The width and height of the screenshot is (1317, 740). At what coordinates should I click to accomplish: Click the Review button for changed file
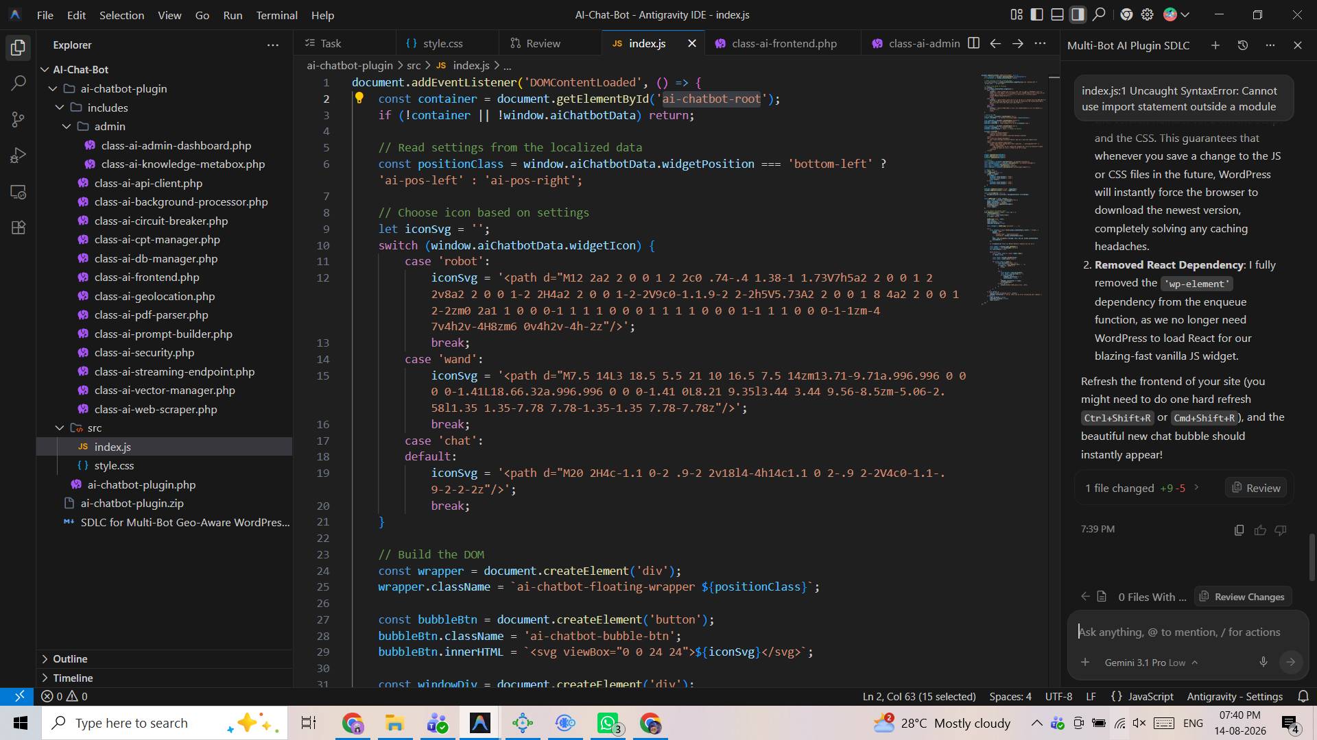[x=1256, y=488]
